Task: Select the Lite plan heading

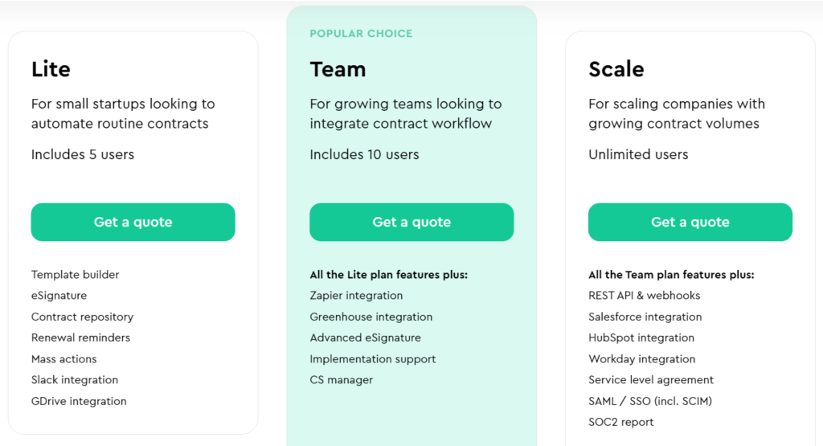Action: [51, 69]
